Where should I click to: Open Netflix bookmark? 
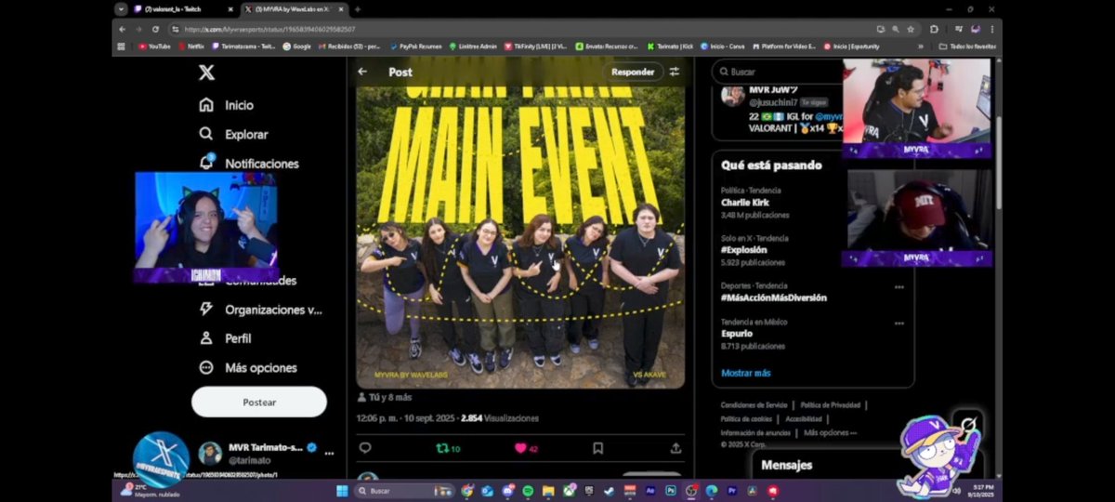pos(190,46)
